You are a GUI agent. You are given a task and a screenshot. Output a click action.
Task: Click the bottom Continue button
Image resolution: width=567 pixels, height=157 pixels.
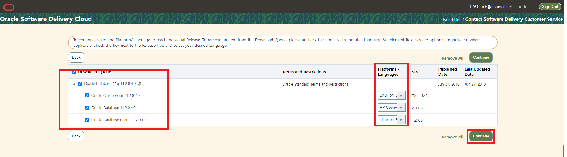(x=481, y=136)
